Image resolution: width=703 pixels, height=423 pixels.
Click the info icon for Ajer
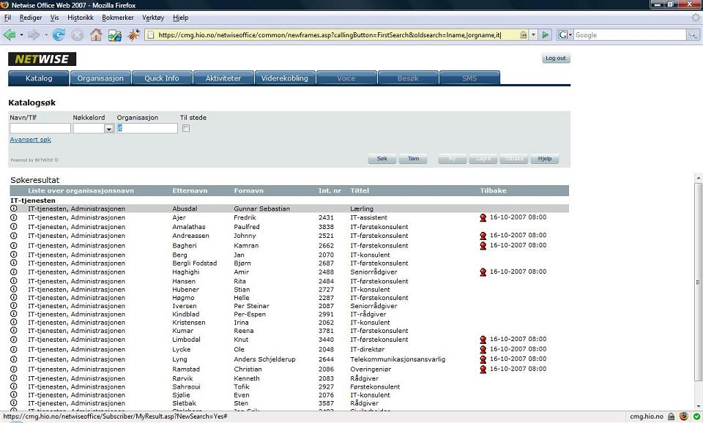click(13, 217)
